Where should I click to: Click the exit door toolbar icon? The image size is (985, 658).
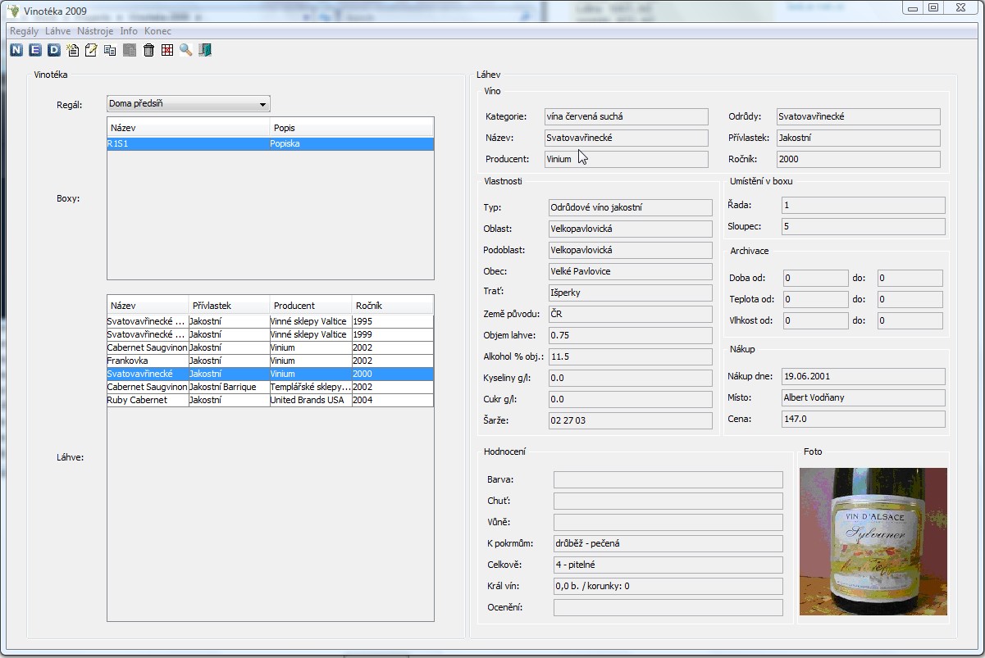(x=205, y=51)
